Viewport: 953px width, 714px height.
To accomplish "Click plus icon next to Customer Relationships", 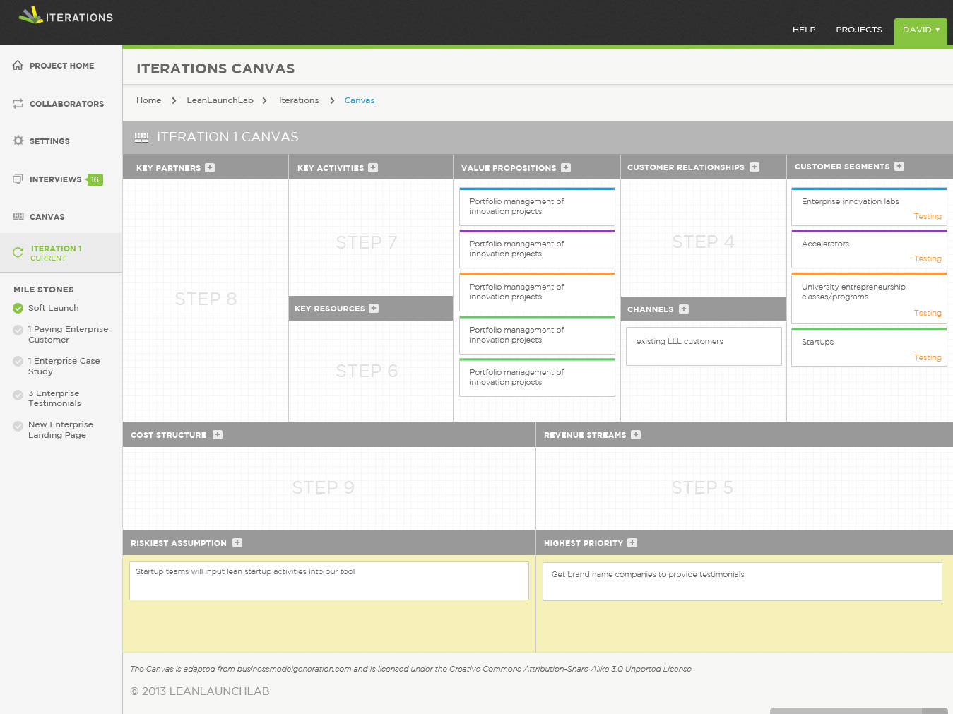I will pos(754,167).
